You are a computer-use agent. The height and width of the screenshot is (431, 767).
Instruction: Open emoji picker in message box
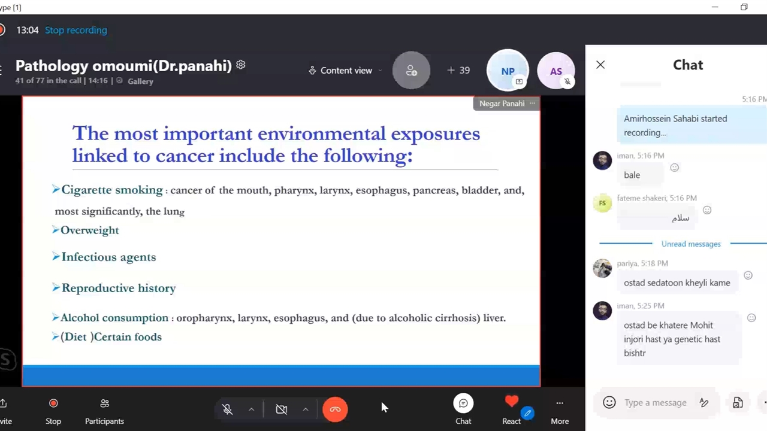click(609, 403)
